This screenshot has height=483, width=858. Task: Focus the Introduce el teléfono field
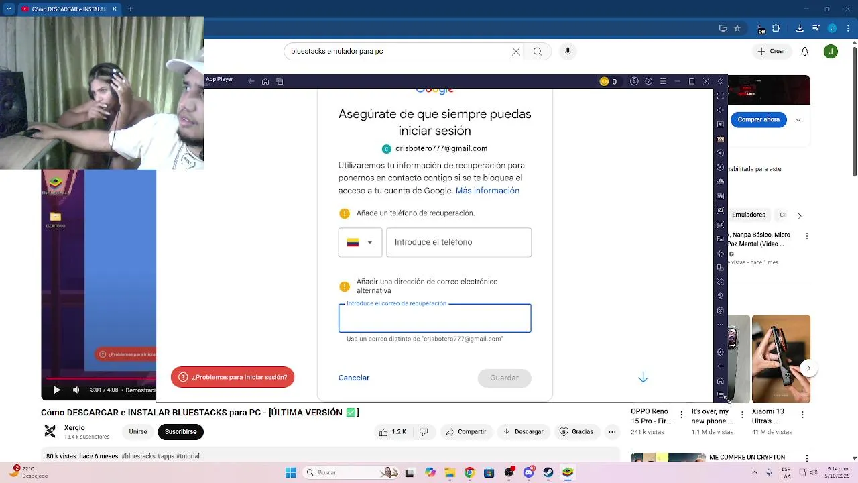[x=459, y=242]
